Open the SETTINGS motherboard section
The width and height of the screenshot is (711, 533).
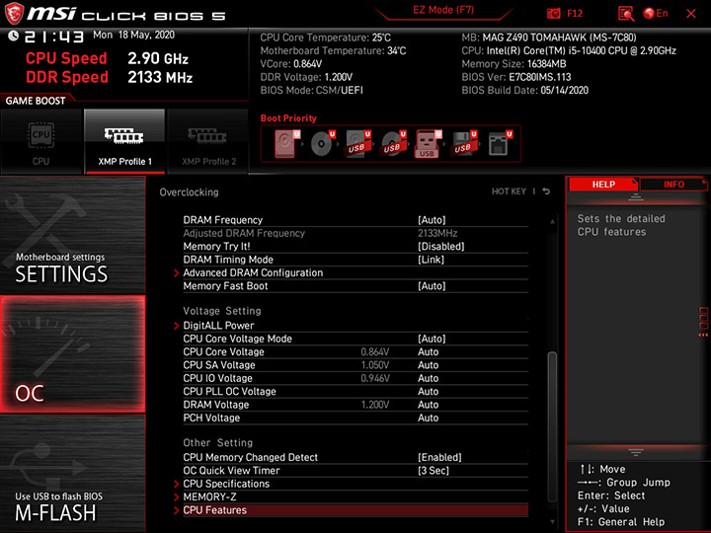point(72,234)
